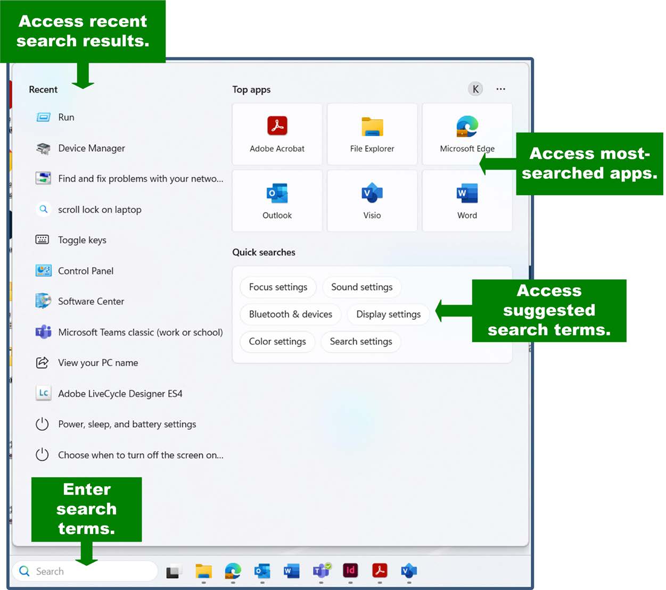This screenshot has height=590, width=666.
Task: Open Teams from the taskbar
Action: 321,571
